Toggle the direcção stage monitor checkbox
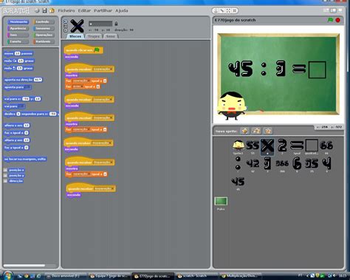Image resolution: width=350 pixels, height=280 pixels. [x=5, y=181]
